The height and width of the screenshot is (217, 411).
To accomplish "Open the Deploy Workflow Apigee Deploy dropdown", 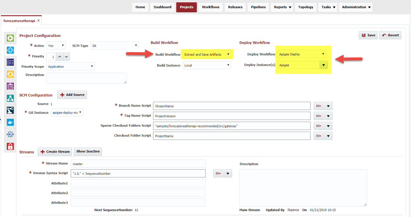I will coord(302,54).
